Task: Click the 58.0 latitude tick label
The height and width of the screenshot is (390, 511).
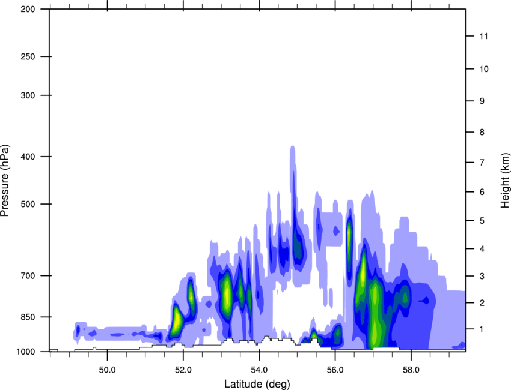Action: point(411,370)
